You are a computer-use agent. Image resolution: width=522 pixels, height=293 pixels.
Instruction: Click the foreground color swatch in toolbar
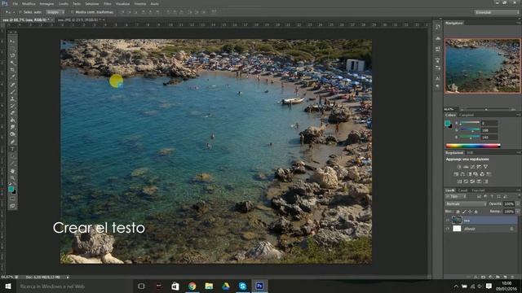tap(11, 189)
